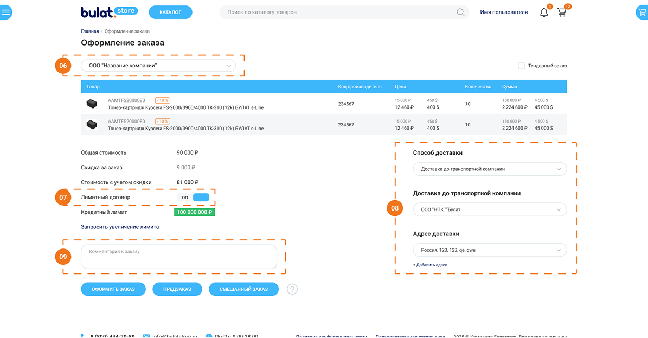Click the floating cart button at right edge
The width and height of the screenshot is (648, 338).
tap(642, 12)
